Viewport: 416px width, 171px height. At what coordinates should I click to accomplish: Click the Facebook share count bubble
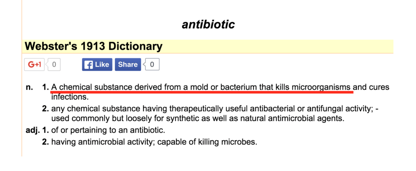[152, 64]
